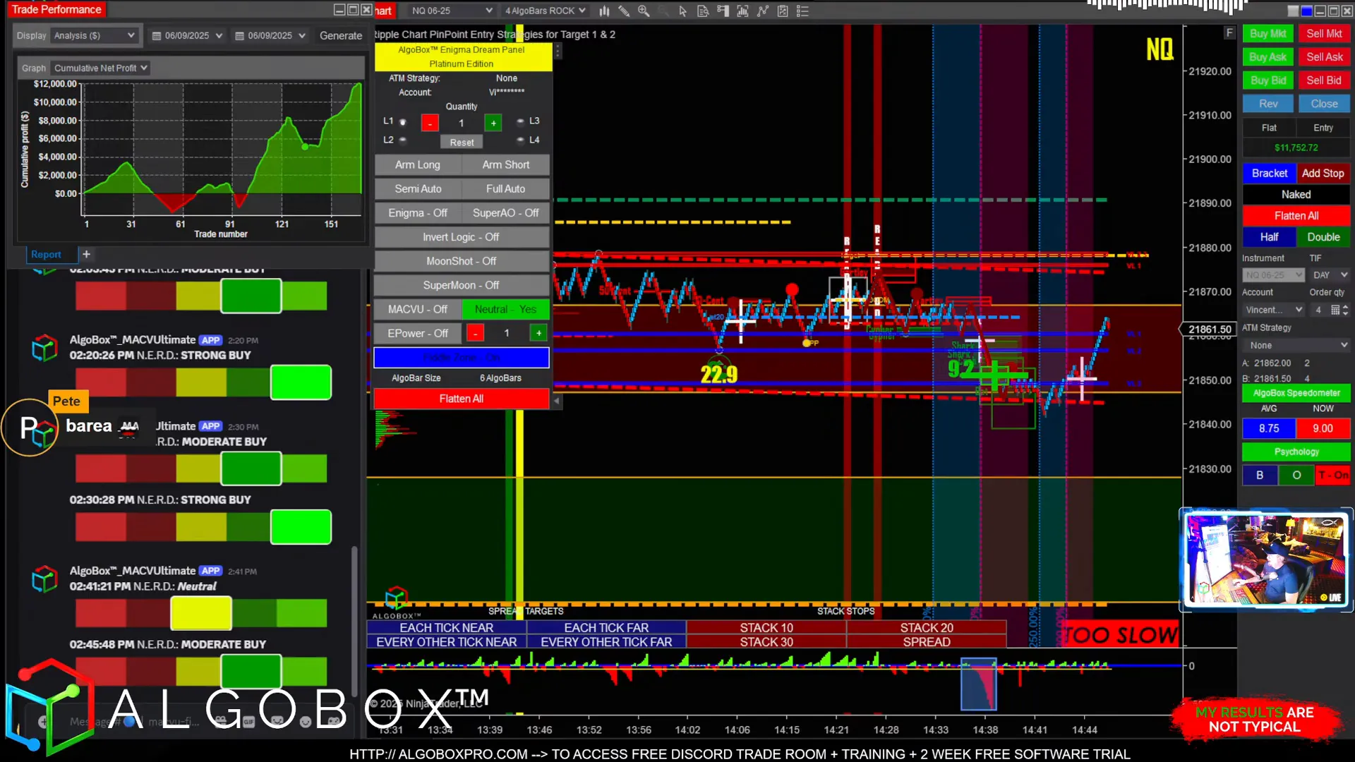Toggle the T - On button

tap(1332, 475)
